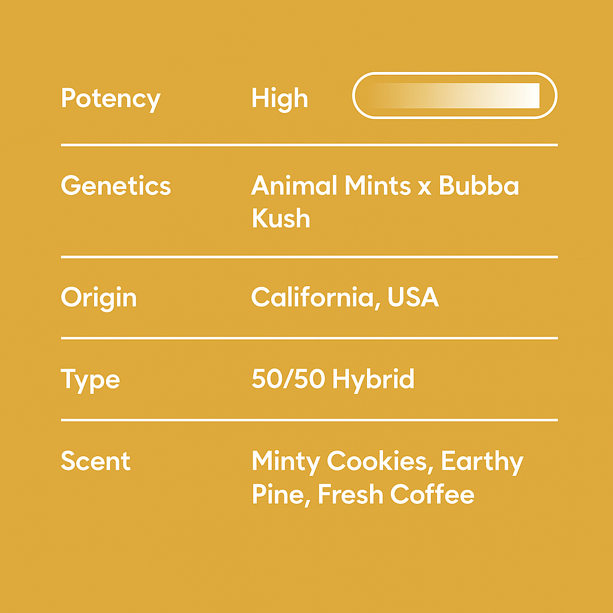Click the Origin label
The image size is (613, 613).
(99, 298)
